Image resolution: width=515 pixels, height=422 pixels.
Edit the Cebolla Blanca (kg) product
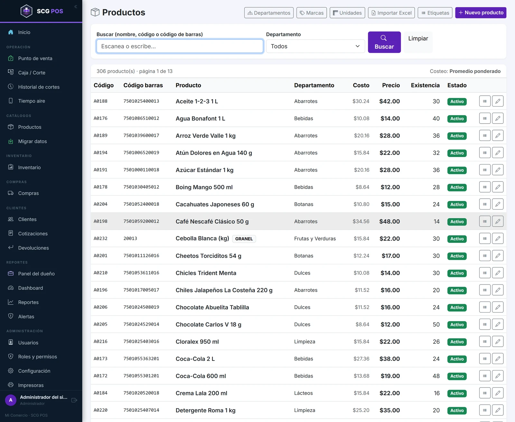coord(498,239)
